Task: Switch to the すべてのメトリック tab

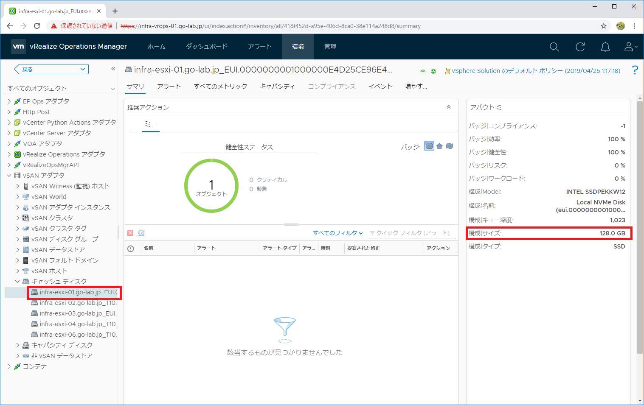Action: point(221,87)
